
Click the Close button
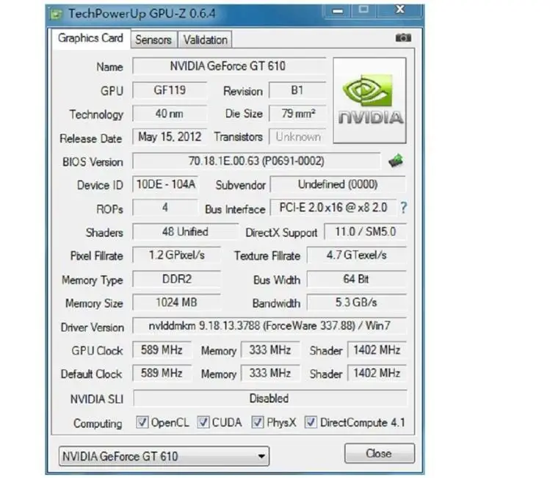[x=379, y=453]
